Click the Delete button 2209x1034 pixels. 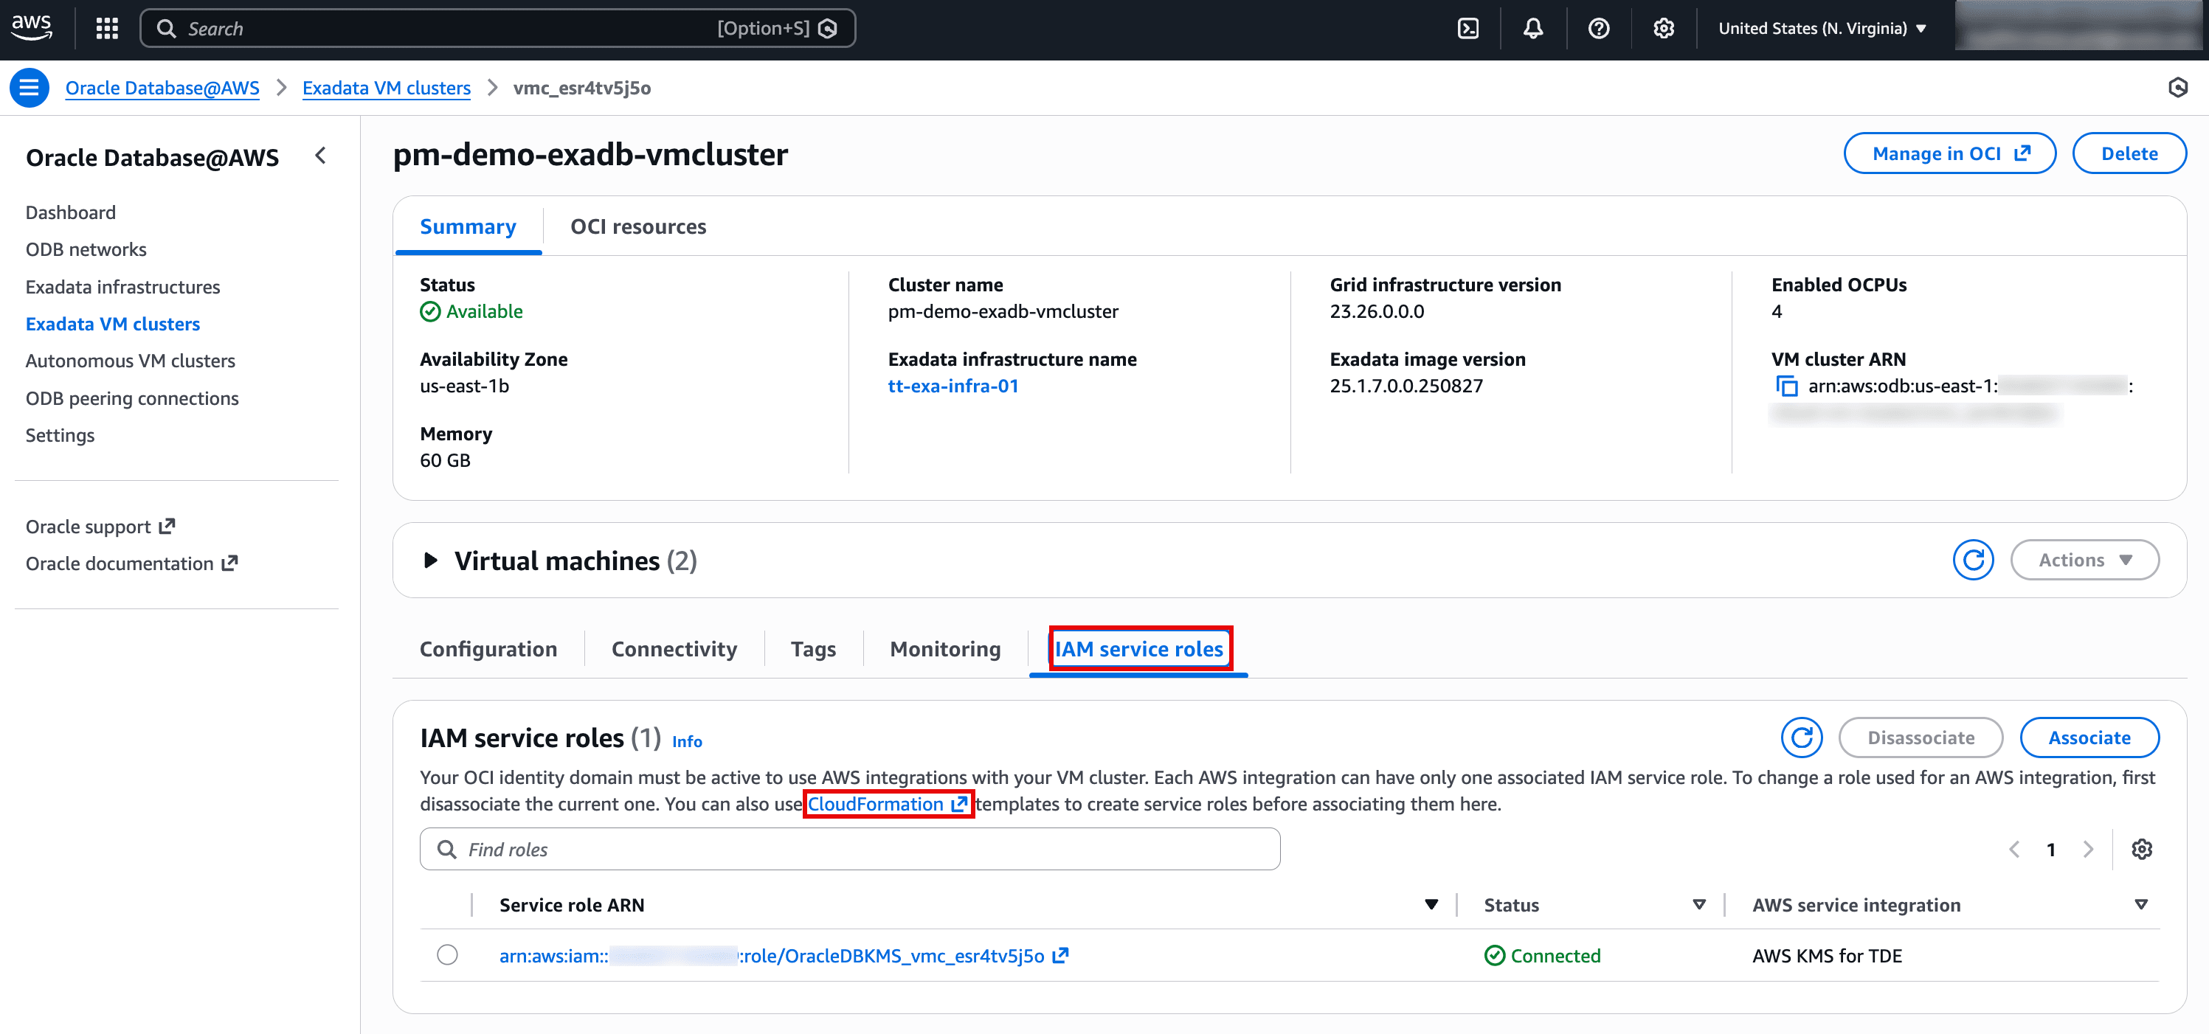point(2129,153)
